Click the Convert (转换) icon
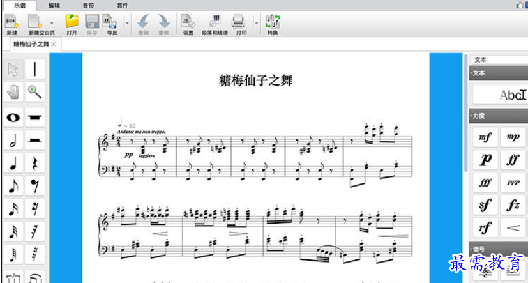The height and width of the screenshot is (283, 528). (273, 21)
